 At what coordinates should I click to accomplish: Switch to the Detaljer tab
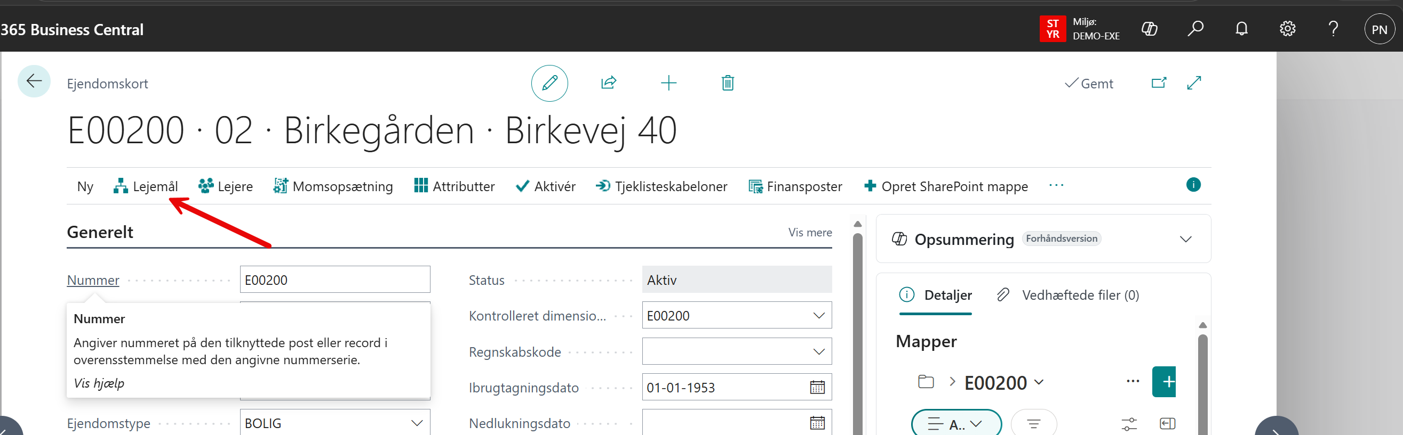point(935,296)
